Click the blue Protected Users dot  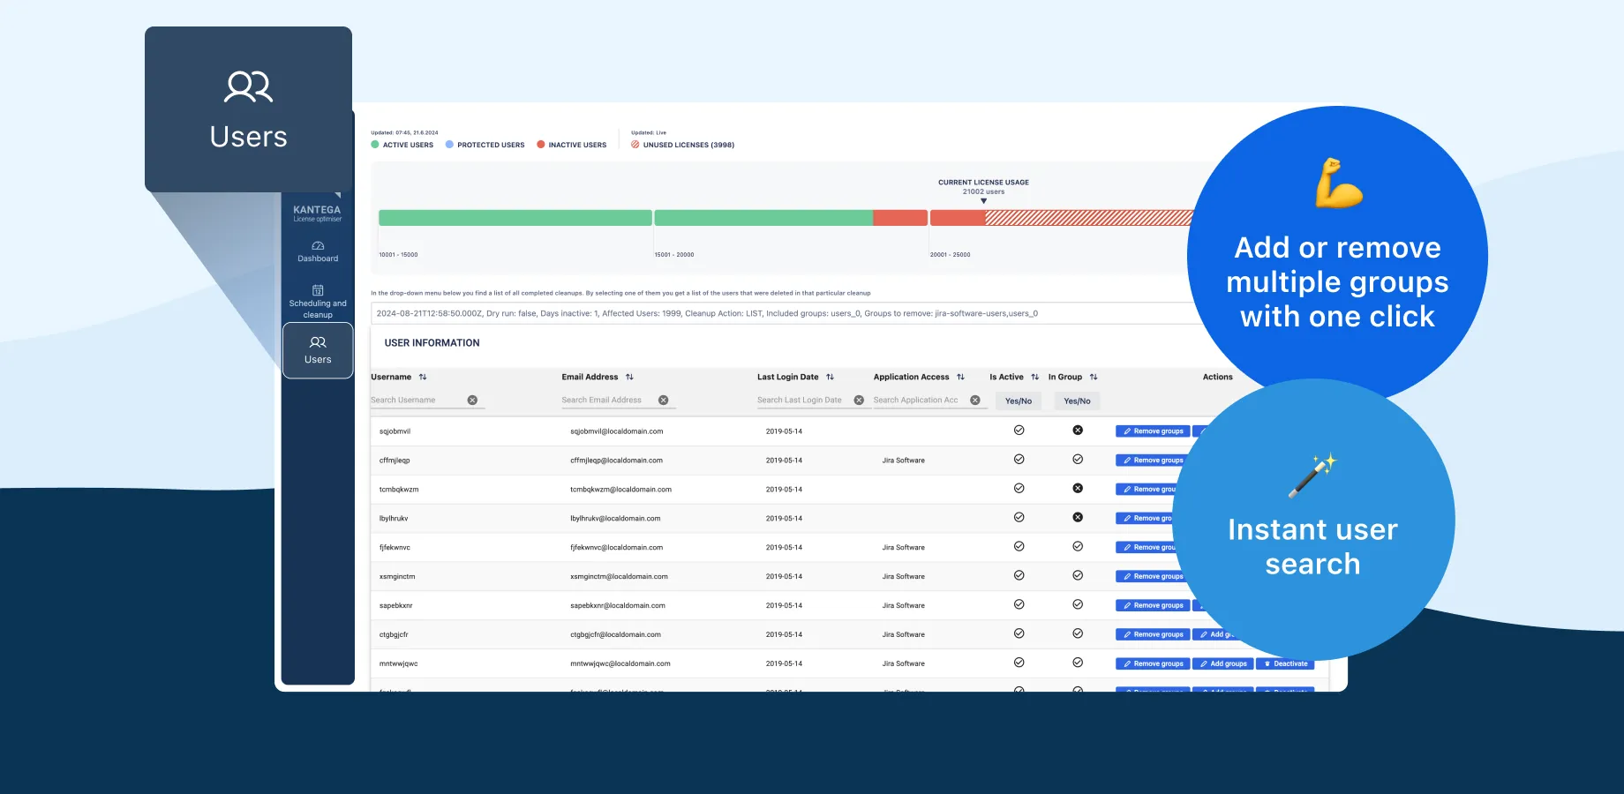(x=448, y=144)
